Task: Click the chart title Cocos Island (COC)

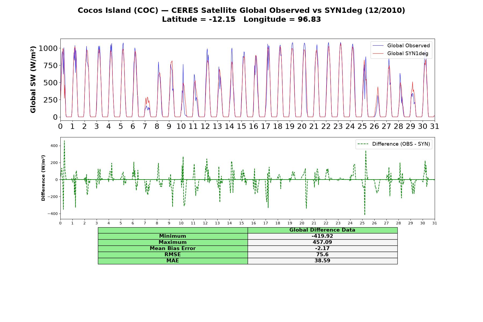Action: pyautogui.click(x=118, y=10)
